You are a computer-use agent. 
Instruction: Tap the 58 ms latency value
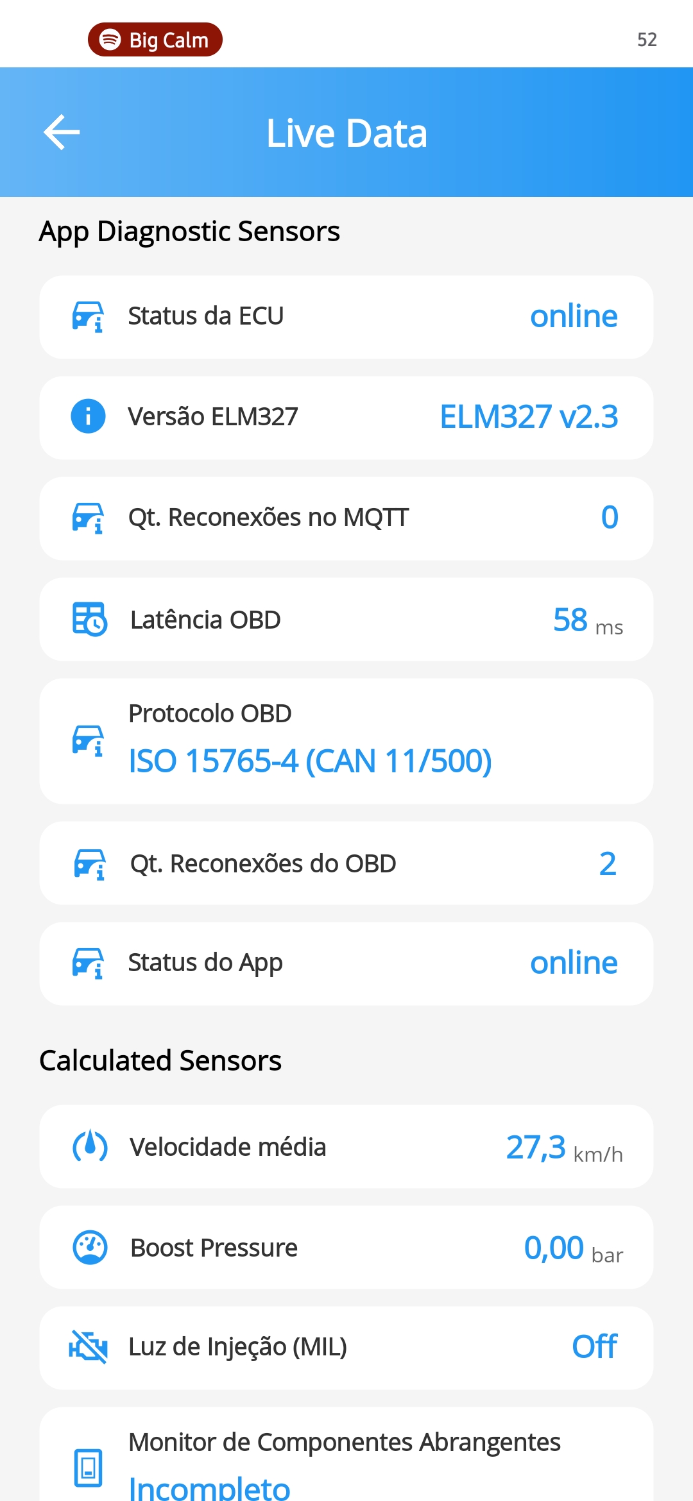587,620
